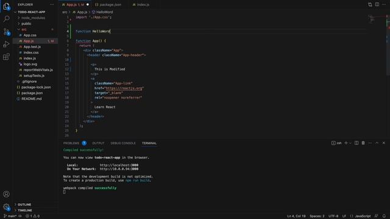The height and width of the screenshot is (219, 390).
Task: Open logo.svg file
Action: point(30,64)
